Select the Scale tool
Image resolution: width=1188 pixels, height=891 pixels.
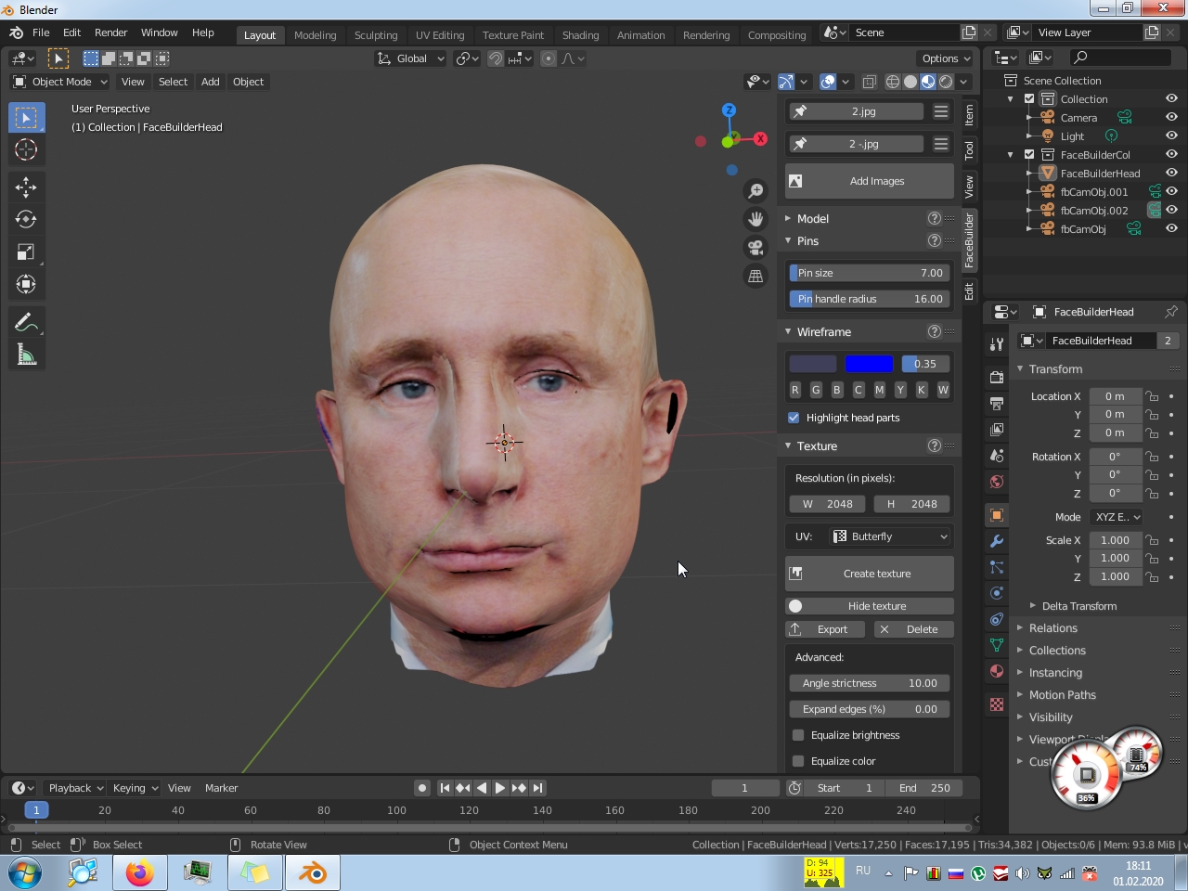click(26, 252)
